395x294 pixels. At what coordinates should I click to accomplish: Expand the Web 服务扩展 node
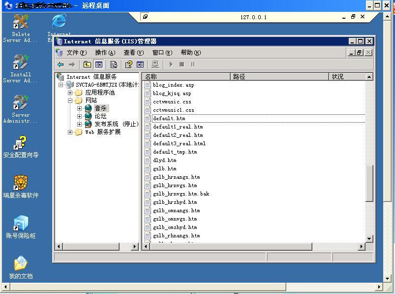tap(70, 132)
